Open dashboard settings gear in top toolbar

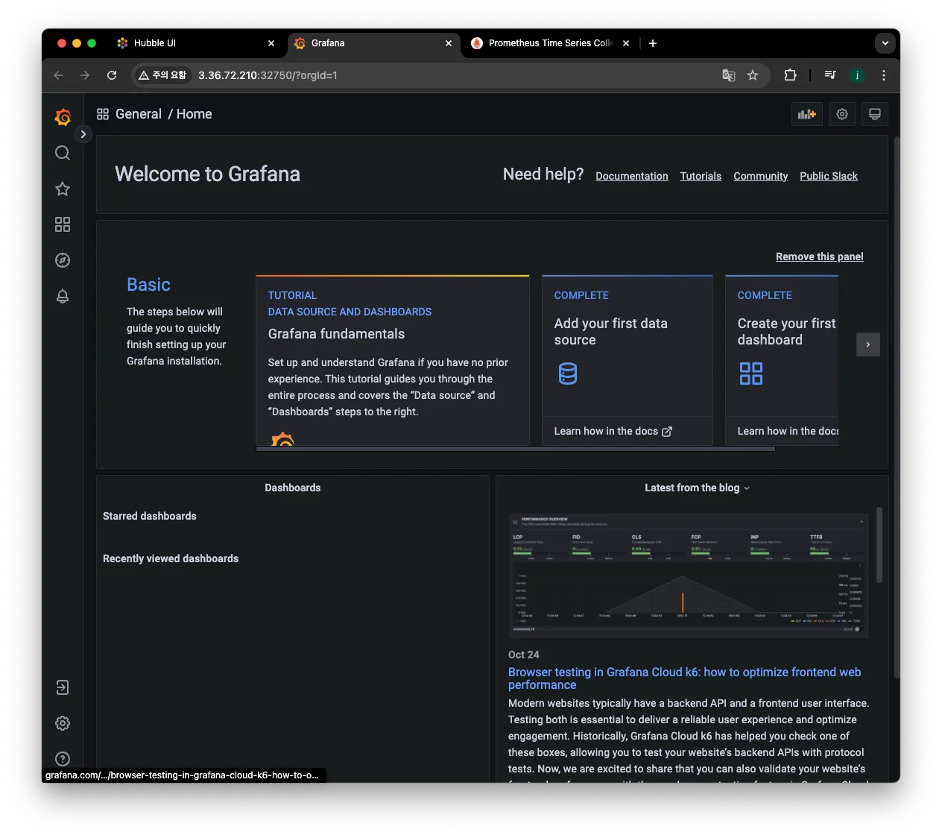842,114
